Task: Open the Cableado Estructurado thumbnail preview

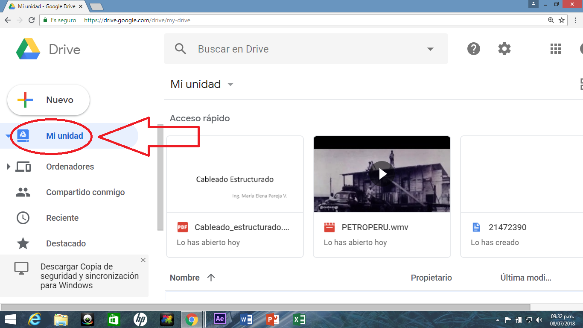Action: click(x=235, y=174)
